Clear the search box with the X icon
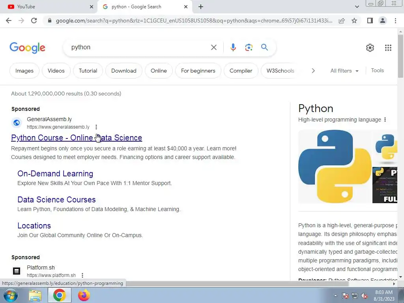The image size is (404, 303). 213,47
